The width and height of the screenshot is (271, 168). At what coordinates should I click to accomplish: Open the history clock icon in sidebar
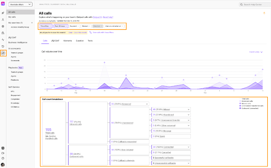coord(3,46)
